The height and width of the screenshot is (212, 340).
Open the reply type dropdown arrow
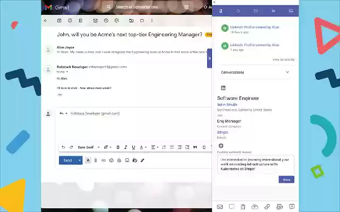point(66,113)
